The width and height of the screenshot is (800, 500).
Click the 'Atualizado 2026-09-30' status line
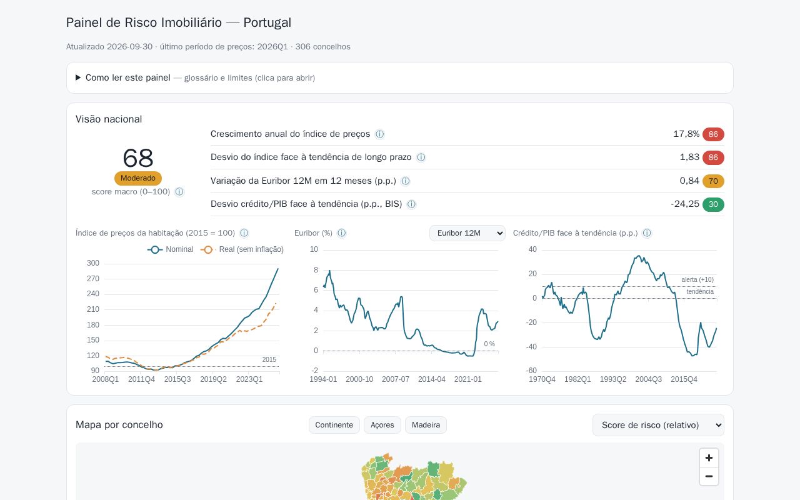pyautogui.click(x=208, y=47)
